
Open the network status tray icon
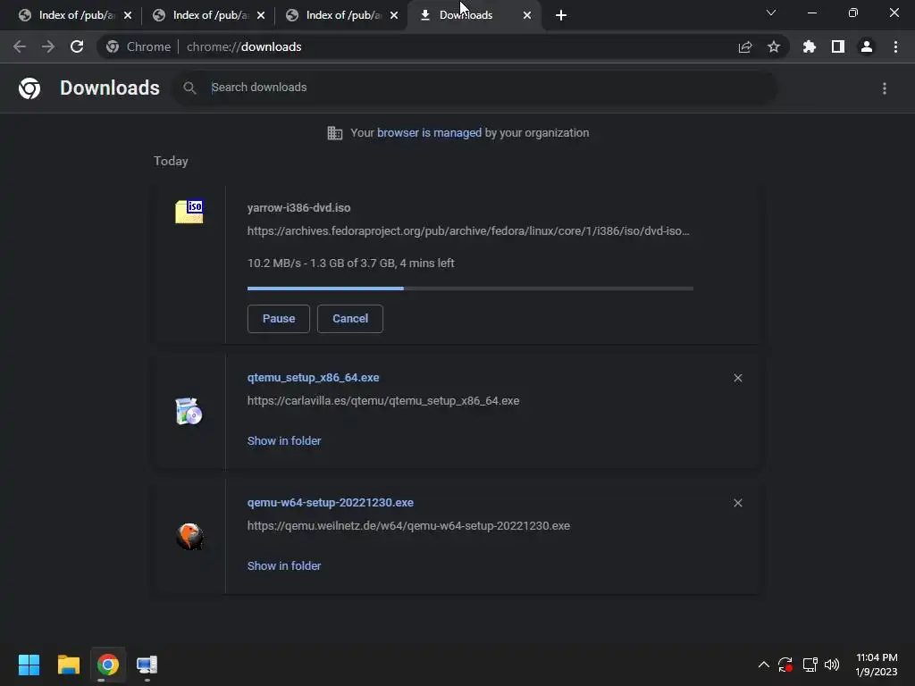pyautogui.click(x=810, y=665)
